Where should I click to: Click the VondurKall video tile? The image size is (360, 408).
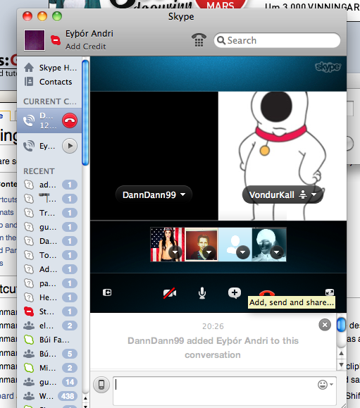pos(283,156)
